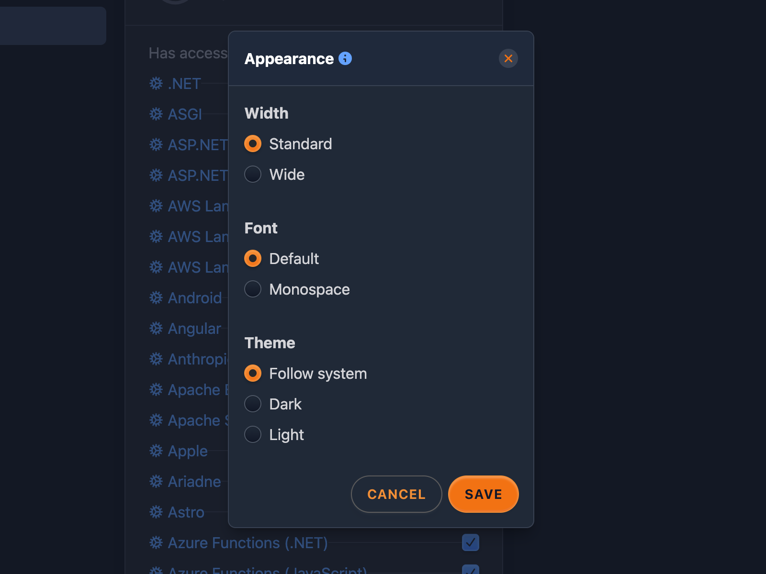The height and width of the screenshot is (574, 766).
Task: Click the AWS Lambda gear icon
Action: pos(156,206)
